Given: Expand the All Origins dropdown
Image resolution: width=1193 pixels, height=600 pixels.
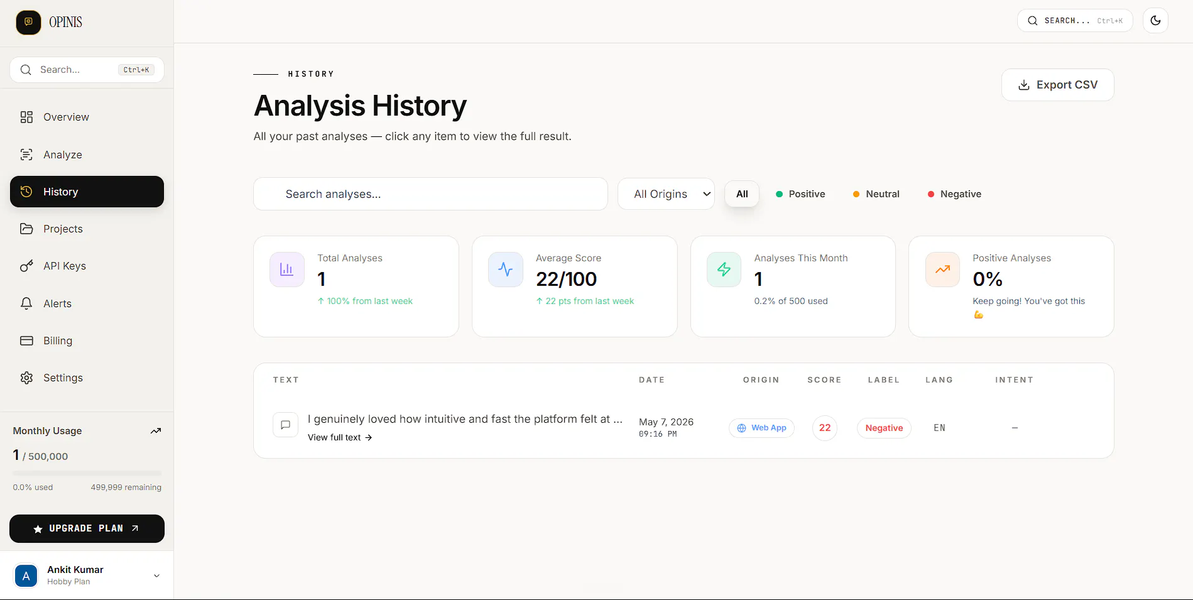Looking at the screenshot, I should (666, 194).
